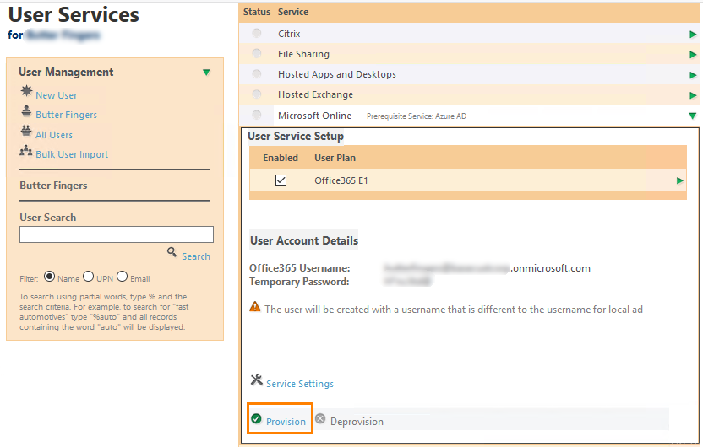Select the Microsoft Online service name
703x447 pixels.
314,116
